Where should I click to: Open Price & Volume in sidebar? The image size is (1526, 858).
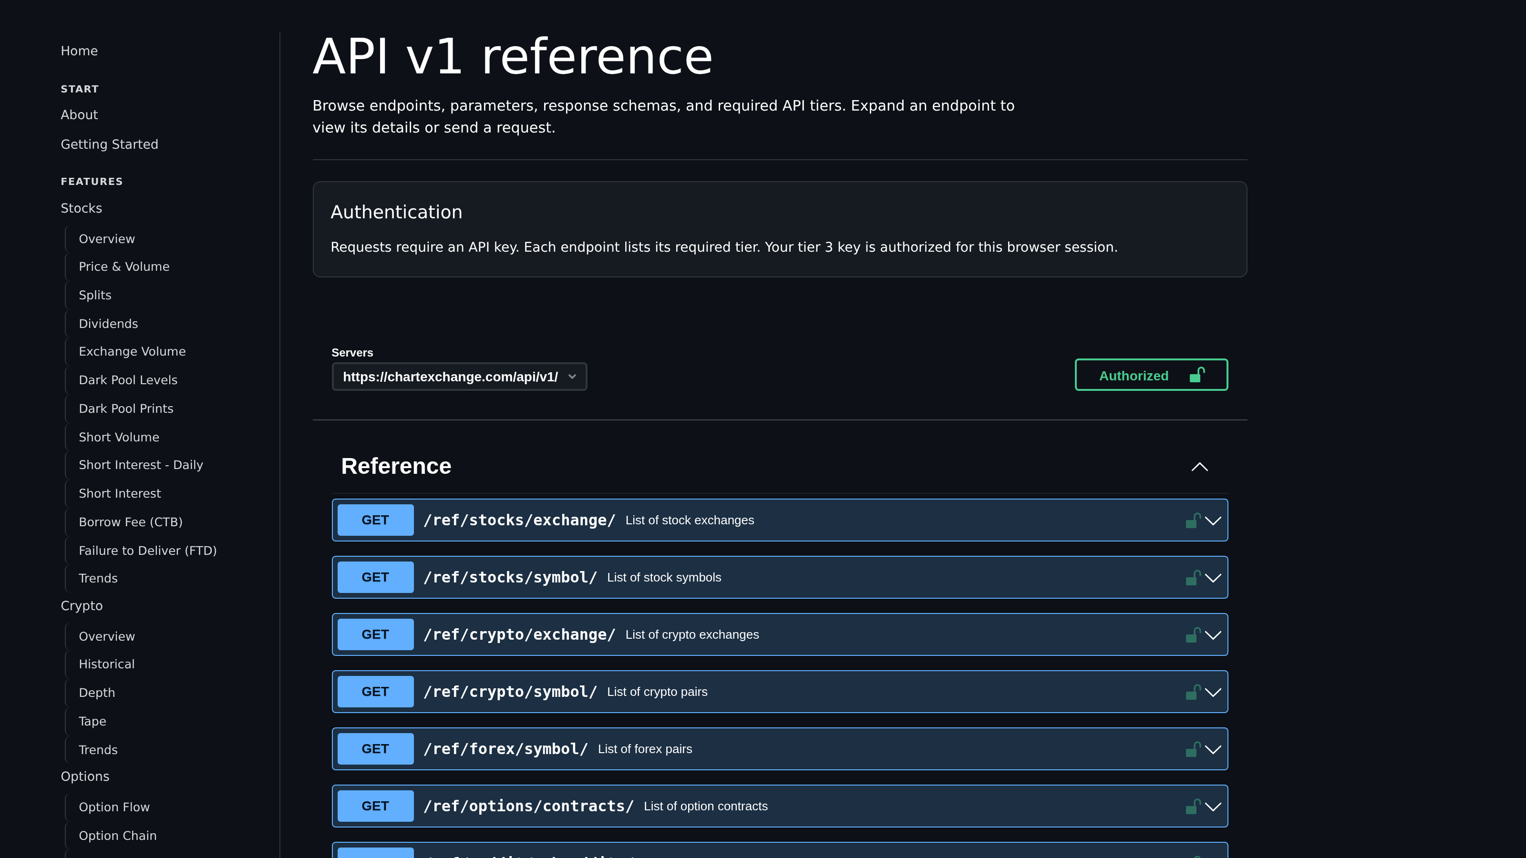[x=124, y=266]
